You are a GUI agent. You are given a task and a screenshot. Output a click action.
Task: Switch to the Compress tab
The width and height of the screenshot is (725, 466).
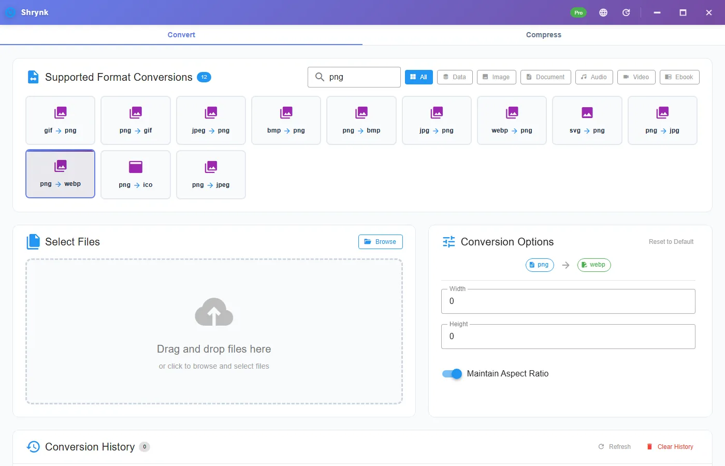click(x=544, y=35)
